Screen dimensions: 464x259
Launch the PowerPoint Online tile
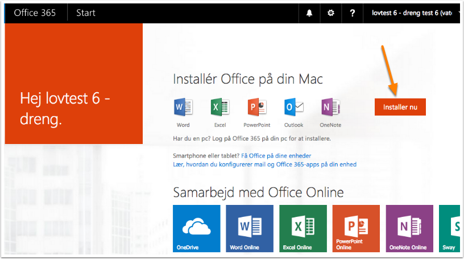click(x=356, y=228)
